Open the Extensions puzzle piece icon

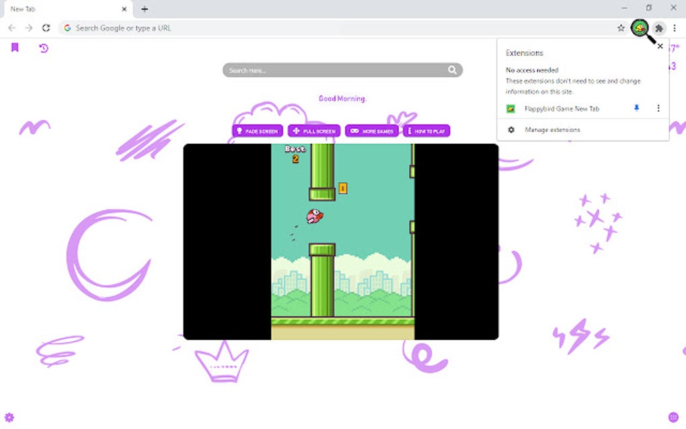(659, 28)
